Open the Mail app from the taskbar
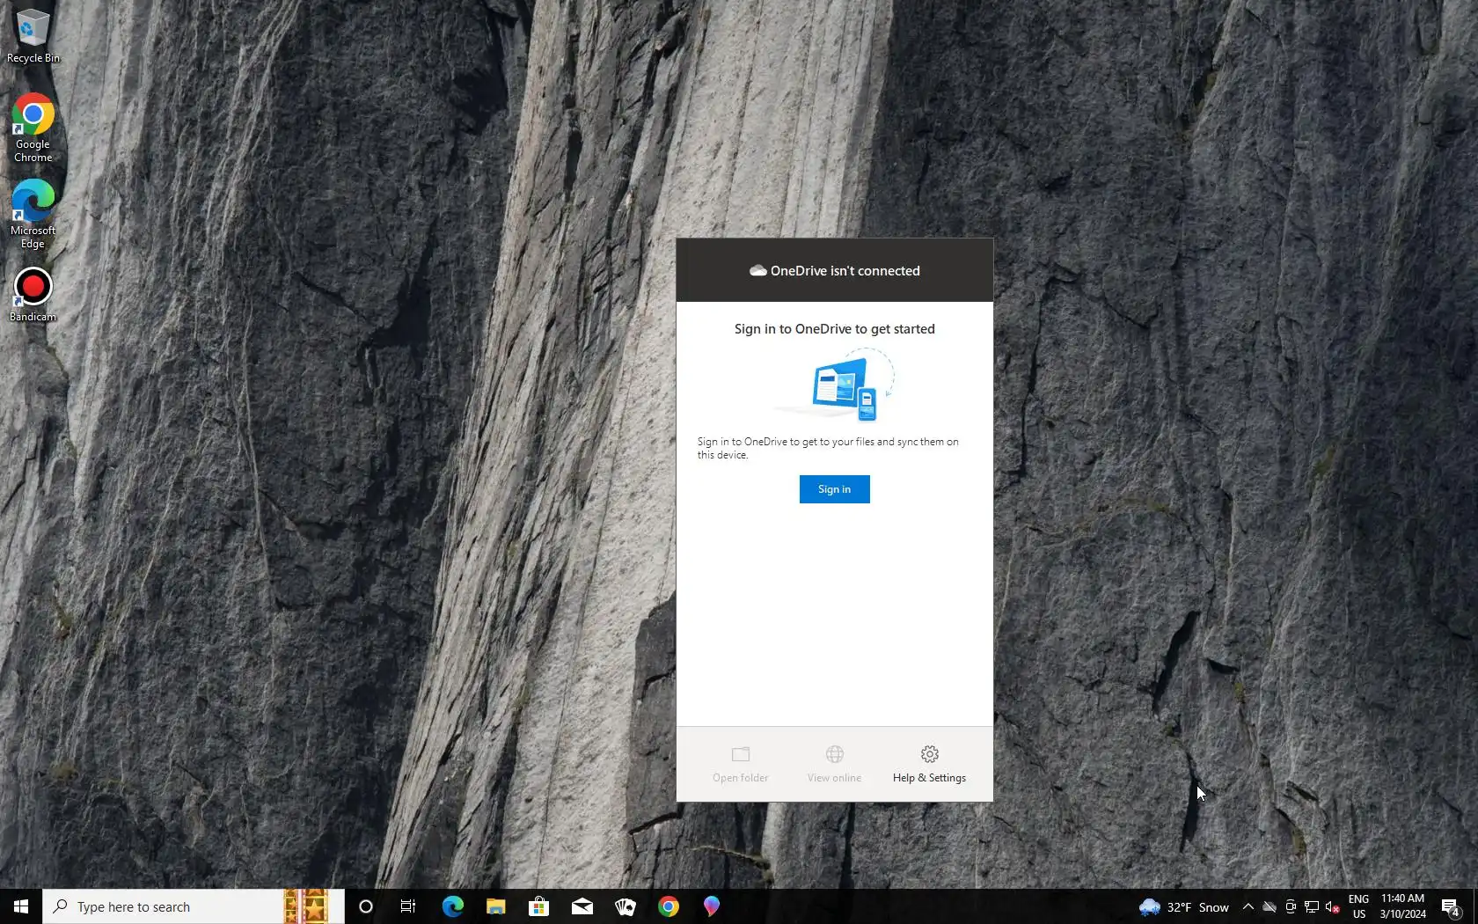Viewport: 1478px width, 924px height. (x=582, y=906)
